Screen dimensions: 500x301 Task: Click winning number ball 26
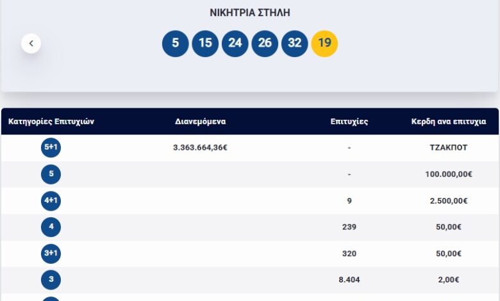click(x=265, y=44)
